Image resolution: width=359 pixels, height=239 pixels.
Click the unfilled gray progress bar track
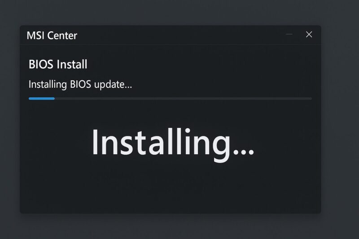183,99
